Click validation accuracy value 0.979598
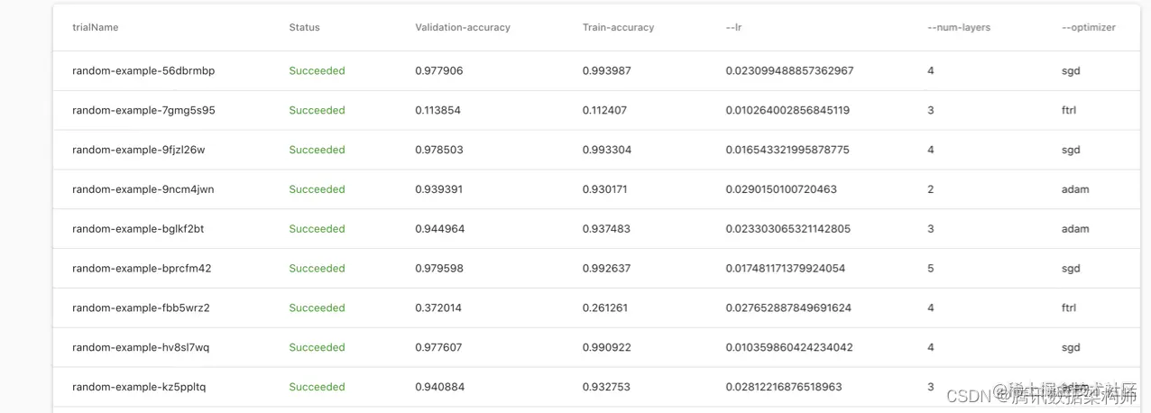 (439, 269)
